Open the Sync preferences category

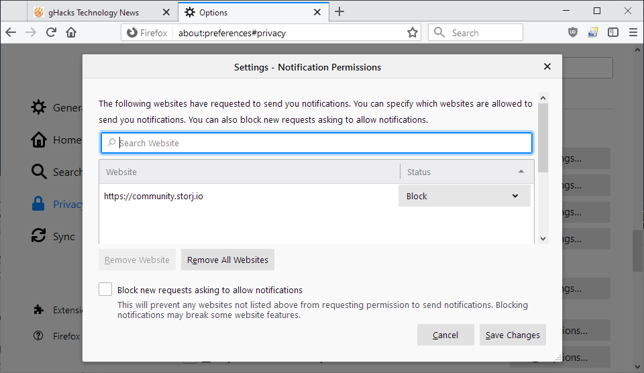coord(53,237)
